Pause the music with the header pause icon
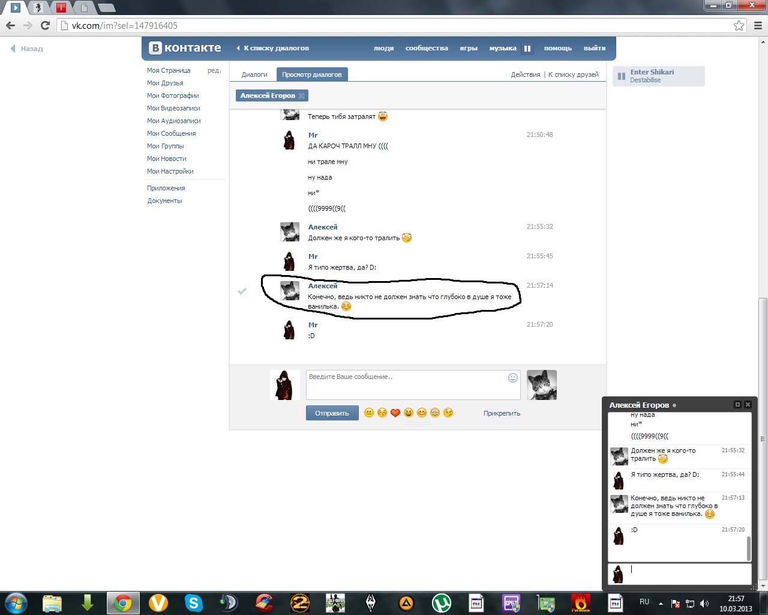The image size is (768, 615). (527, 49)
